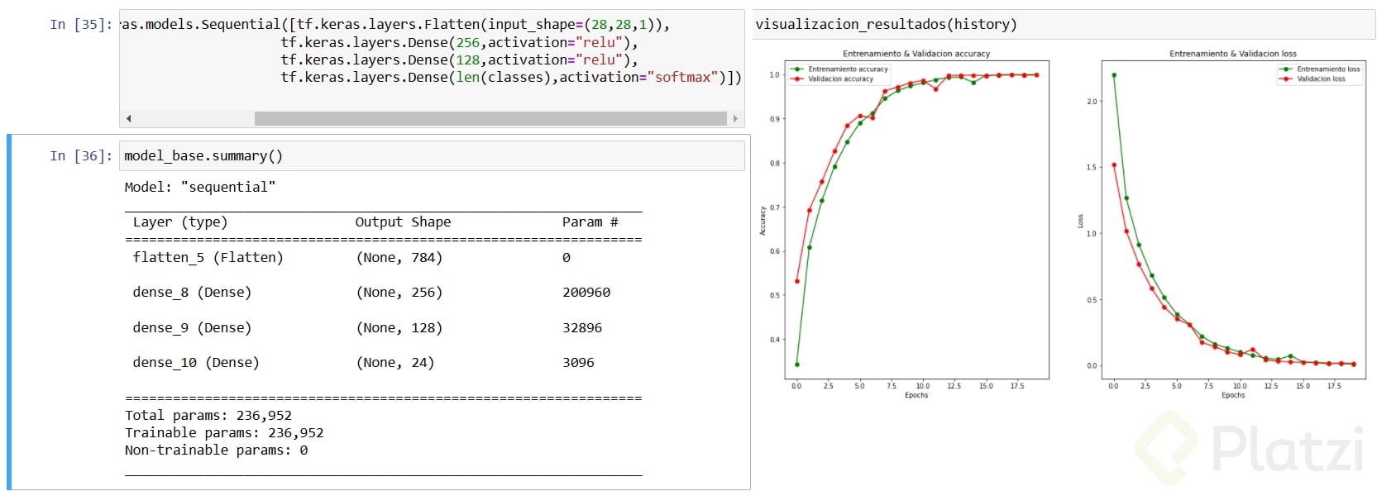Click the softmax output layer code line
Image resolution: width=1377 pixels, height=491 pixels.
tap(511, 77)
